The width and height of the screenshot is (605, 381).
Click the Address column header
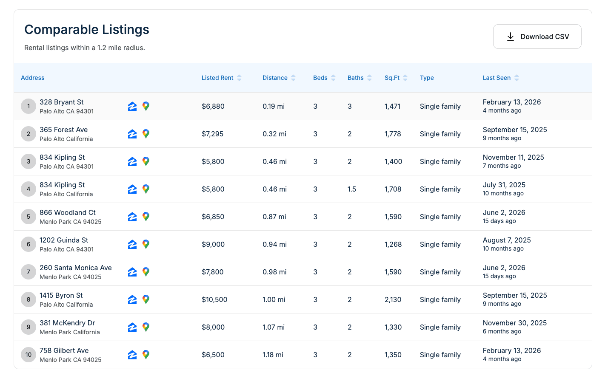pyautogui.click(x=33, y=78)
